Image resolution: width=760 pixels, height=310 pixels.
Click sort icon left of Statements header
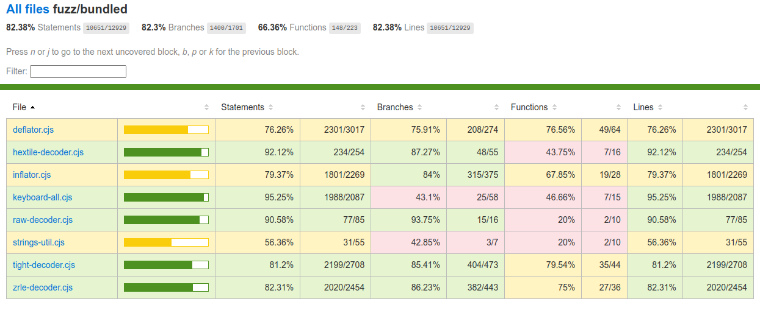click(206, 107)
